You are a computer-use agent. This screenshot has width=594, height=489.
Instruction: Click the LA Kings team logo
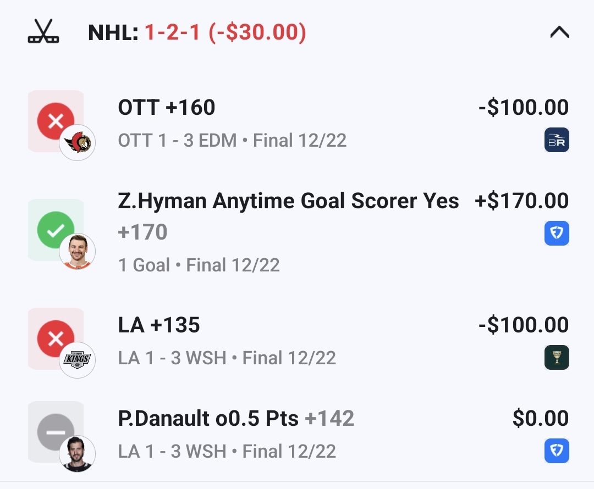pos(78,360)
